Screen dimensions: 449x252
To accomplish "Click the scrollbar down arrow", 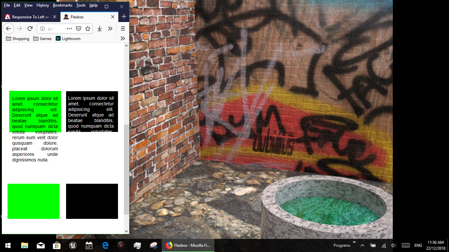I will coord(127,231).
